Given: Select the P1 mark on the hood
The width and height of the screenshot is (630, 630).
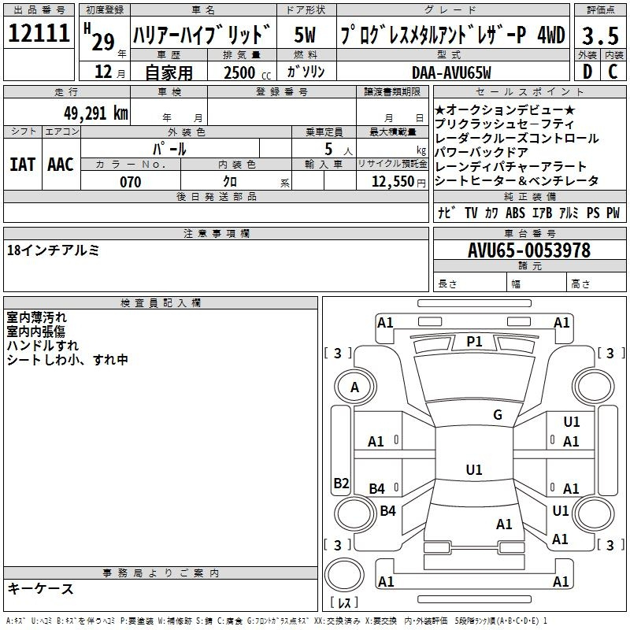Looking at the screenshot, I should 474,342.
